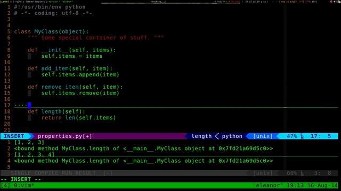This screenshot has width=341, height=191.
Task: Click line number 20 in the properties.py gutter
Action: pos(7,124)
